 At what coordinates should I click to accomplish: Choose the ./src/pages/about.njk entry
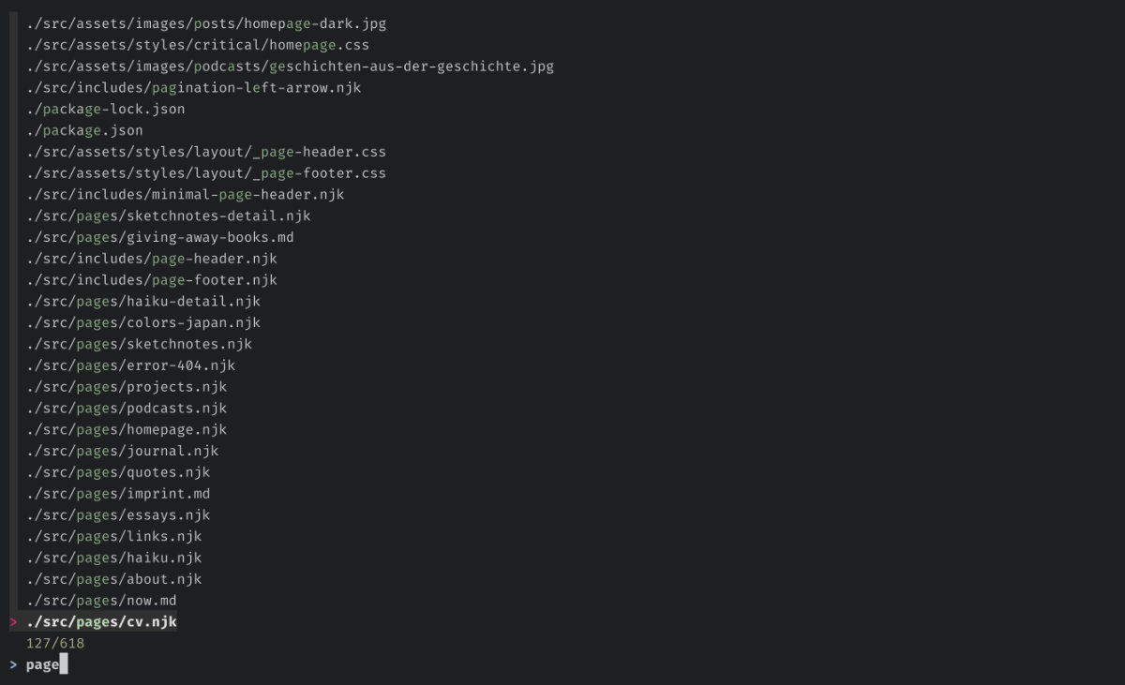113,579
